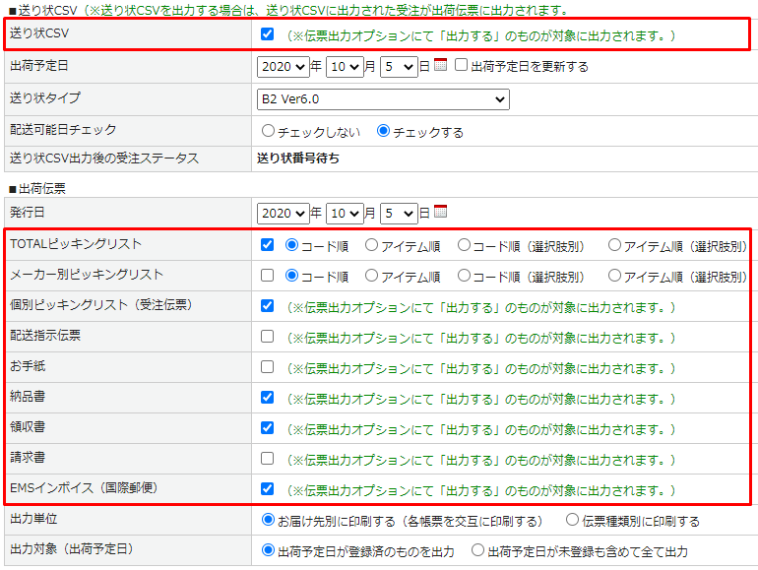Select 伝票種類別に印刷する output unit

click(573, 520)
